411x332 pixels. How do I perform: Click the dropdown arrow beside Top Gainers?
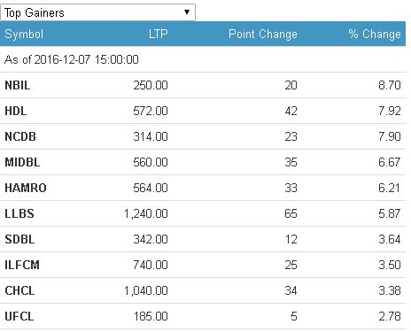coord(187,12)
